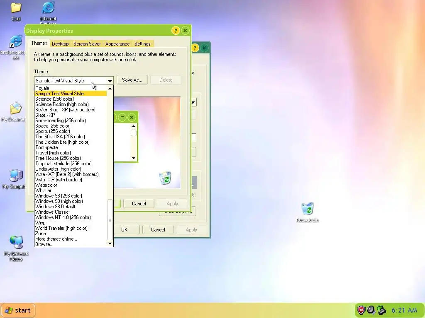Select Travel (high color) theme

71,153
